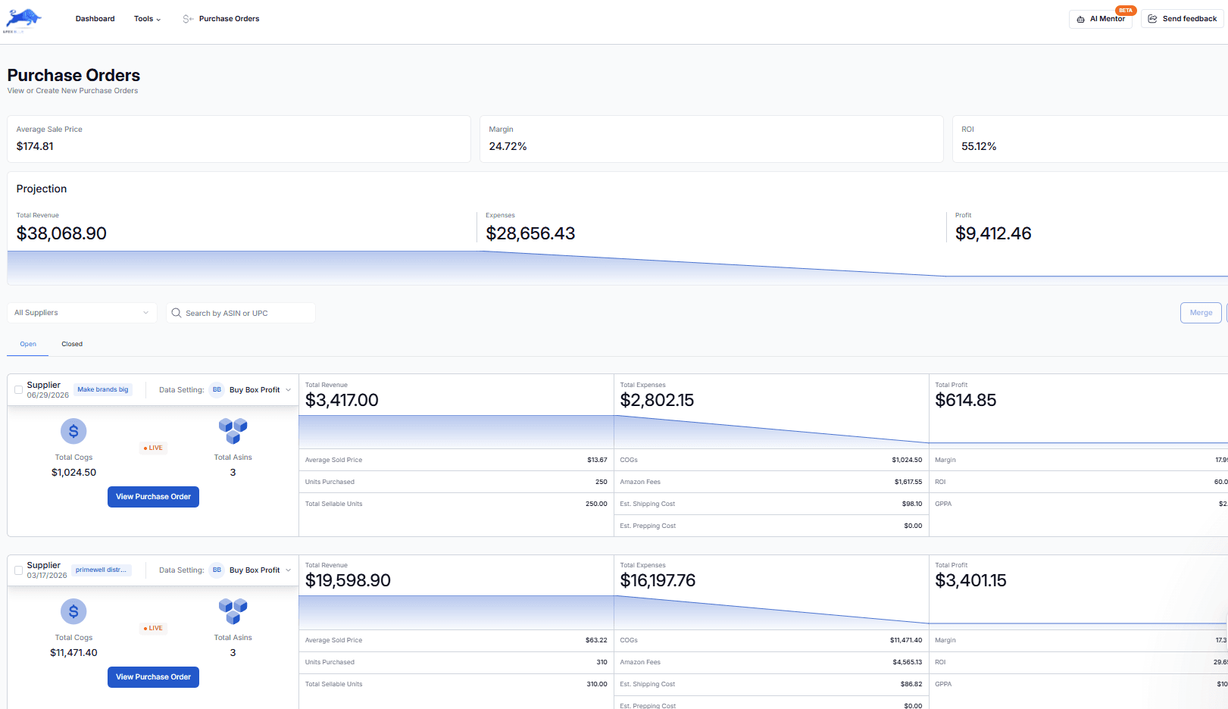Click the $3,417.00 total revenue value
The image size is (1228, 709).
[342, 400]
